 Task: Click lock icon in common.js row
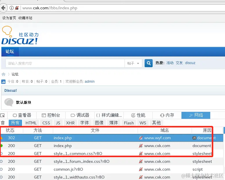[141, 169]
